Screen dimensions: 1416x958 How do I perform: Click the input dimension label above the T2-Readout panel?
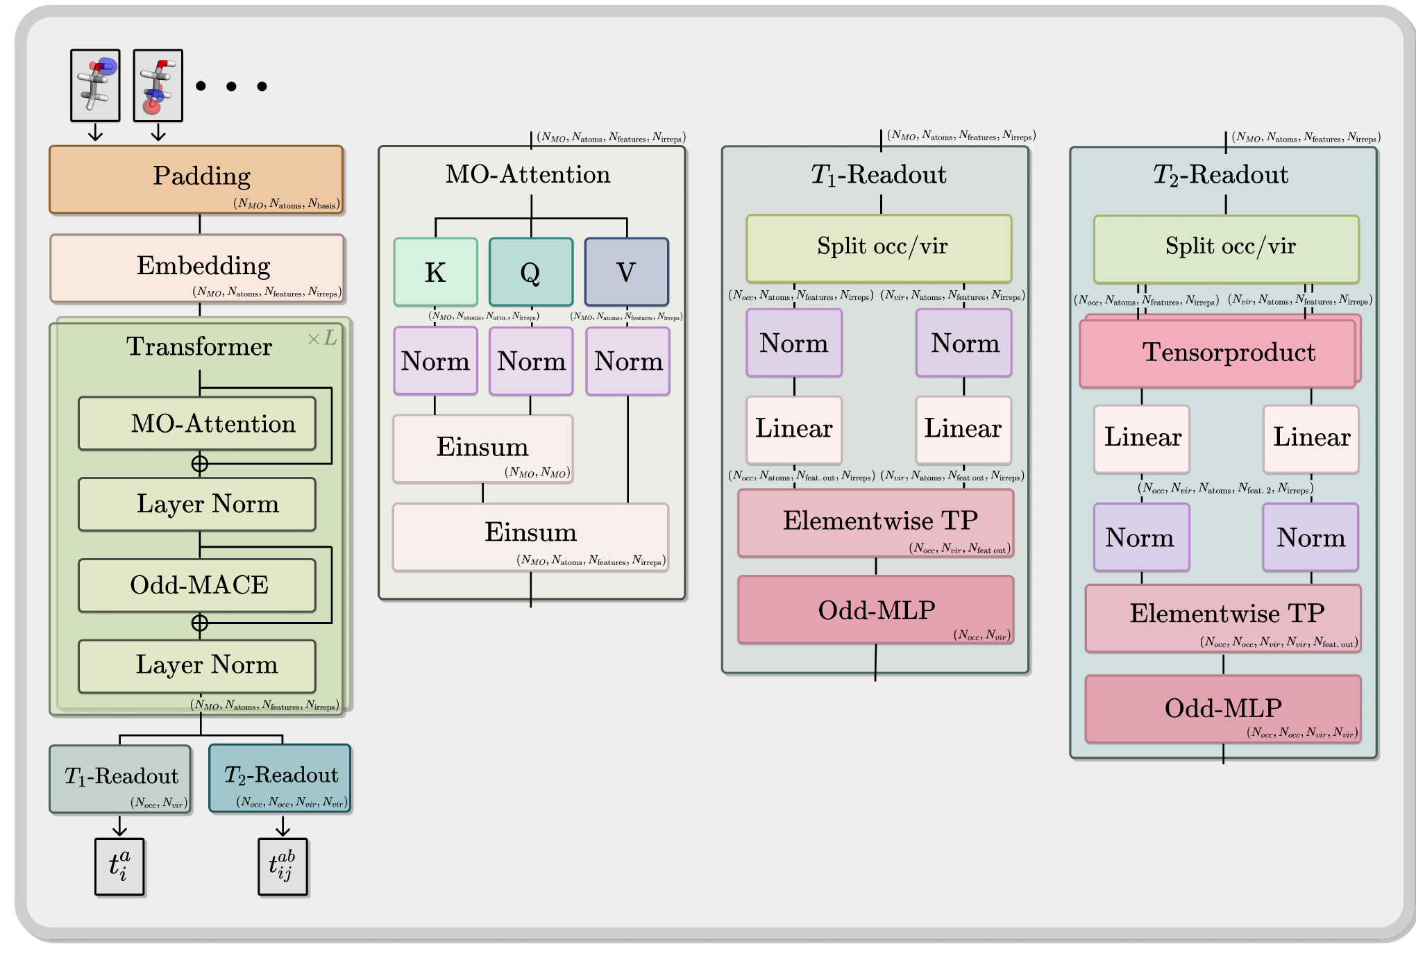point(1306,137)
